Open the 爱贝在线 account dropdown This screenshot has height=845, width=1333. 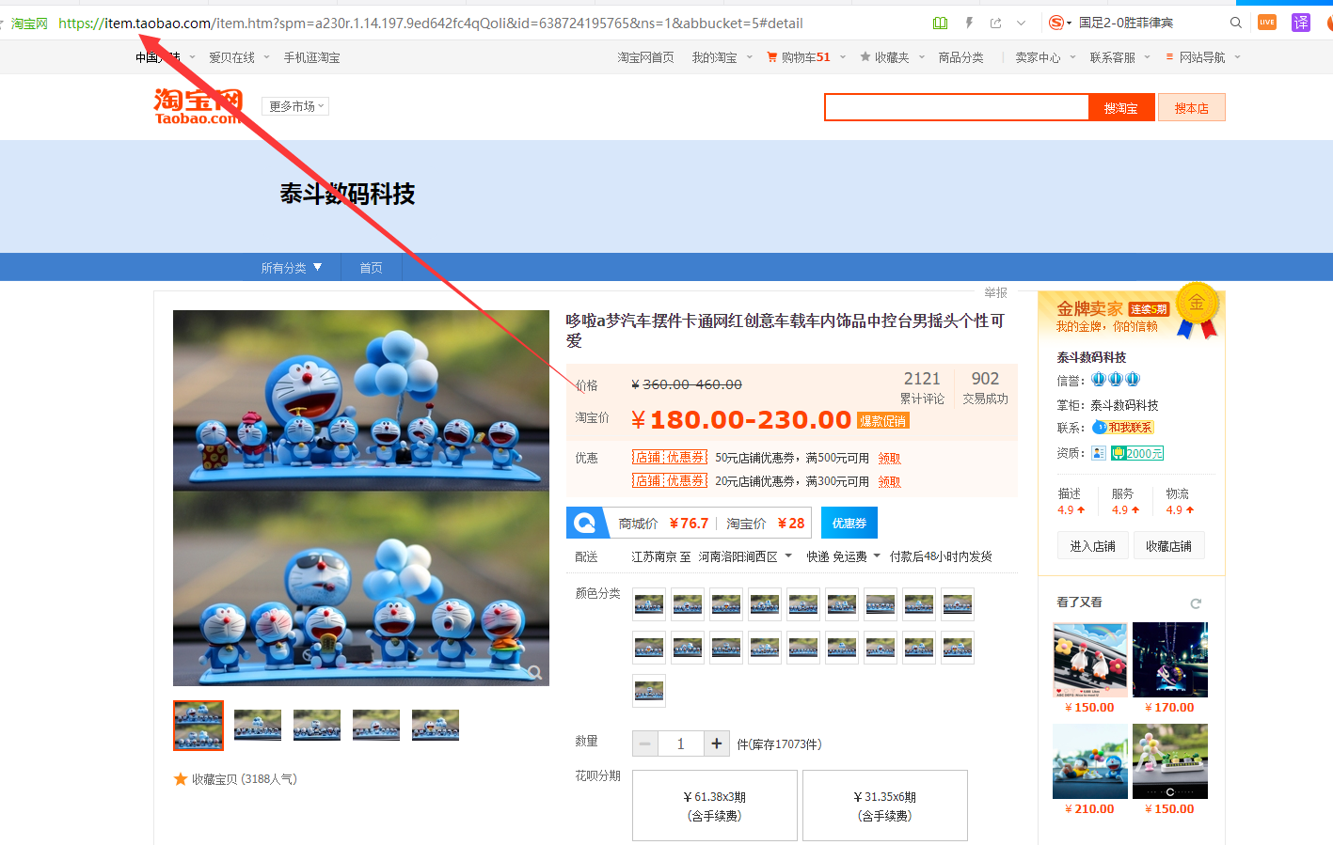coord(239,57)
